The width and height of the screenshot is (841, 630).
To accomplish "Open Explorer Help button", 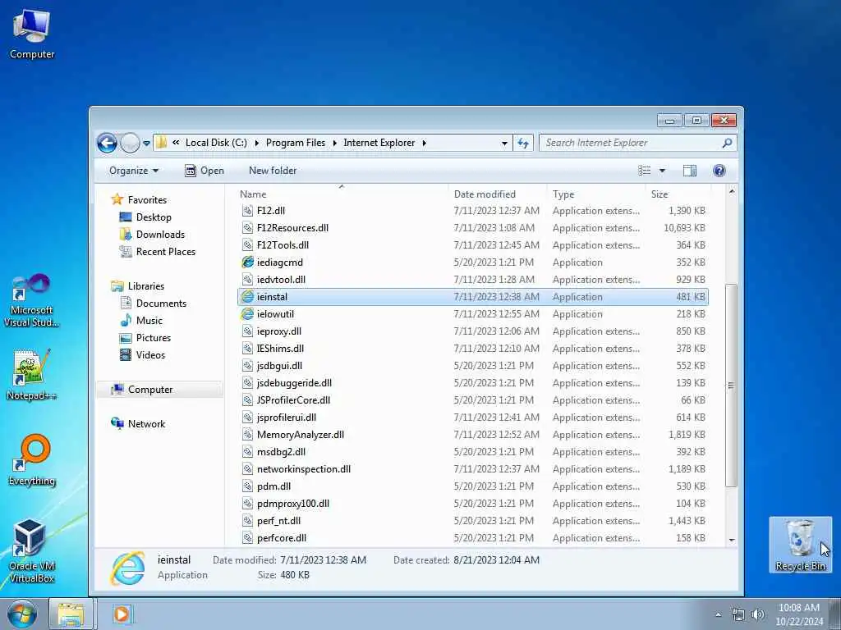I will pyautogui.click(x=719, y=171).
